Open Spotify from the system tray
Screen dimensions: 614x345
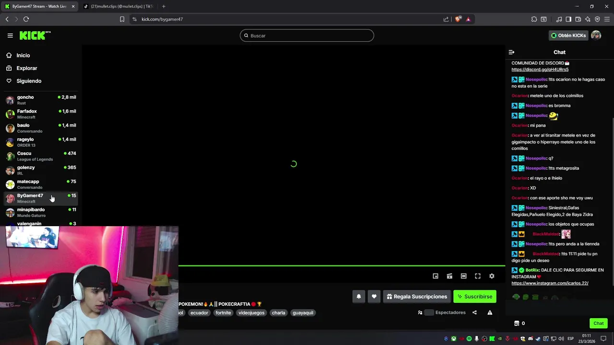click(x=469, y=339)
